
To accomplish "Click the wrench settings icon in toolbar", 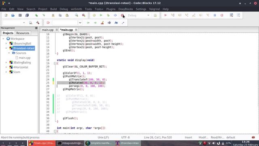I will tap(38, 23).
